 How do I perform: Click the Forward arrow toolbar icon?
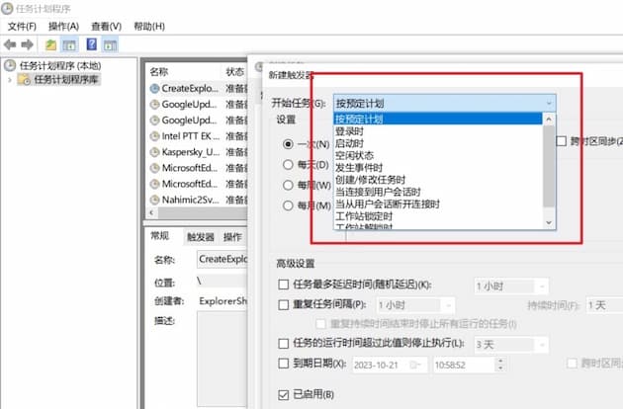coord(28,44)
